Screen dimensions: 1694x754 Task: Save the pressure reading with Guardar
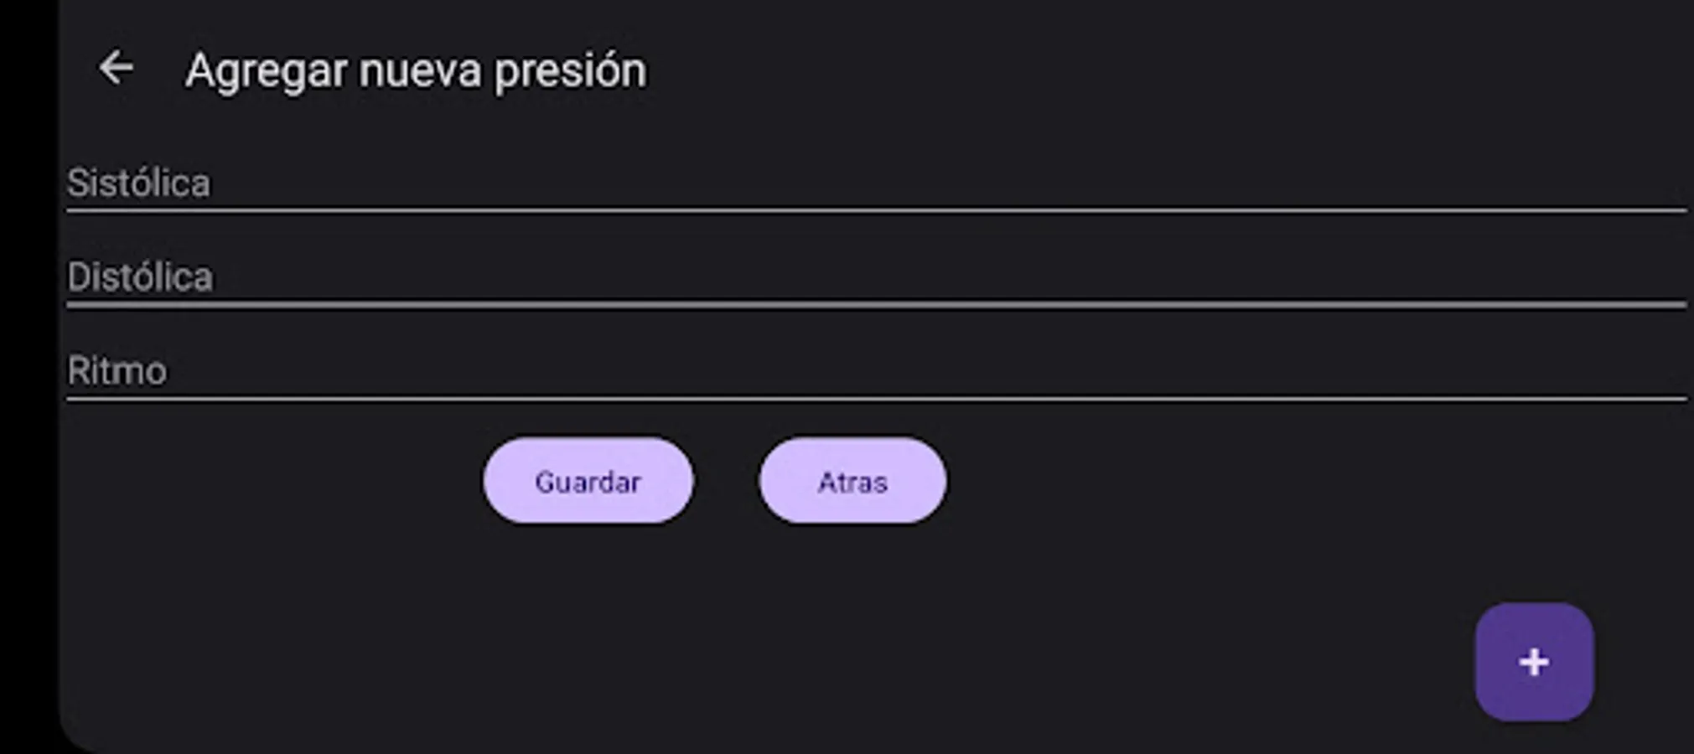pyautogui.click(x=588, y=482)
